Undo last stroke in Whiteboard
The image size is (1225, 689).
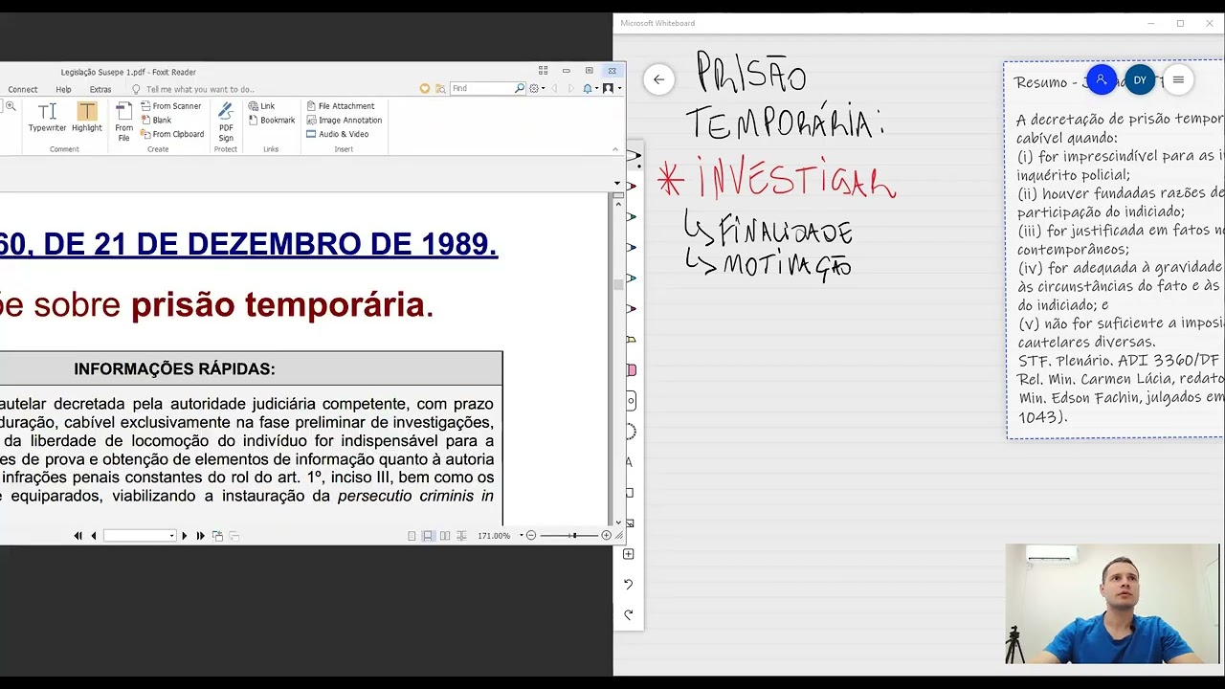tap(629, 584)
